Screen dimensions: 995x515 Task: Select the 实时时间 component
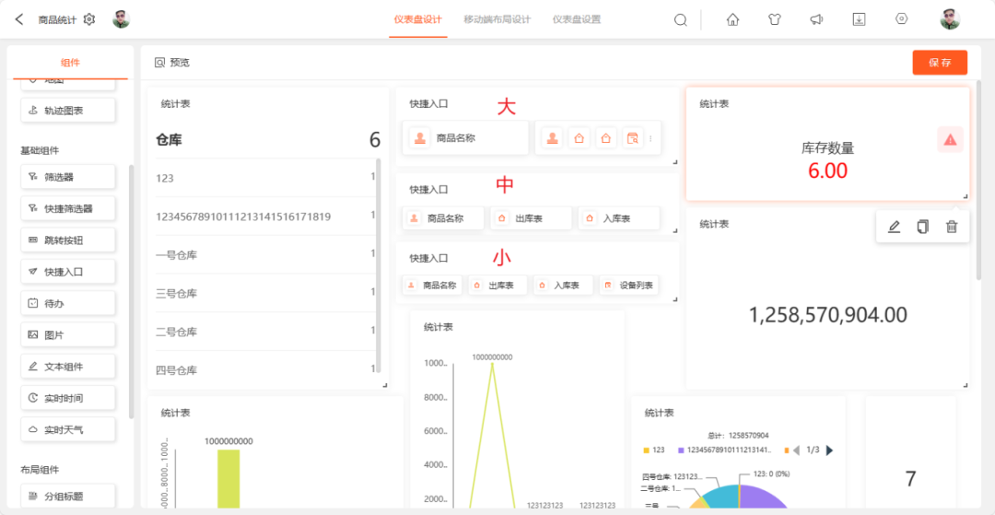point(68,398)
